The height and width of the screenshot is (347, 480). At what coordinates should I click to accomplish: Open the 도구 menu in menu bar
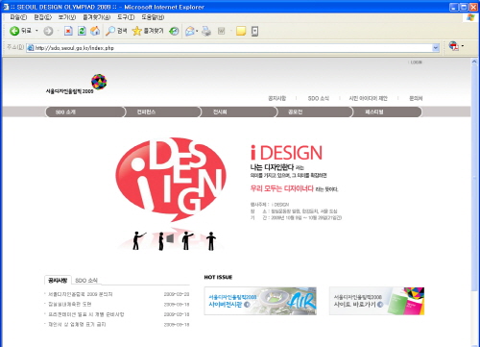tap(126, 17)
